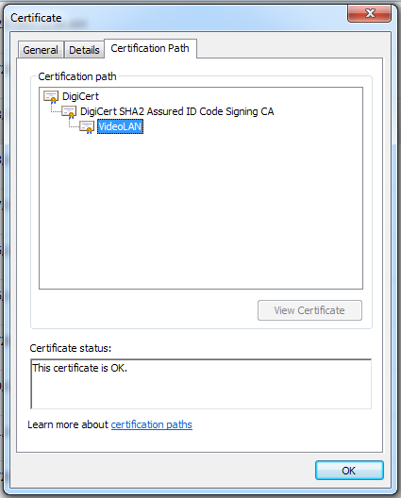This screenshot has width=401, height=498.
Task: Select the highlighted VideoLAN certificate entry
Action: pyautogui.click(x=120, y=126)
